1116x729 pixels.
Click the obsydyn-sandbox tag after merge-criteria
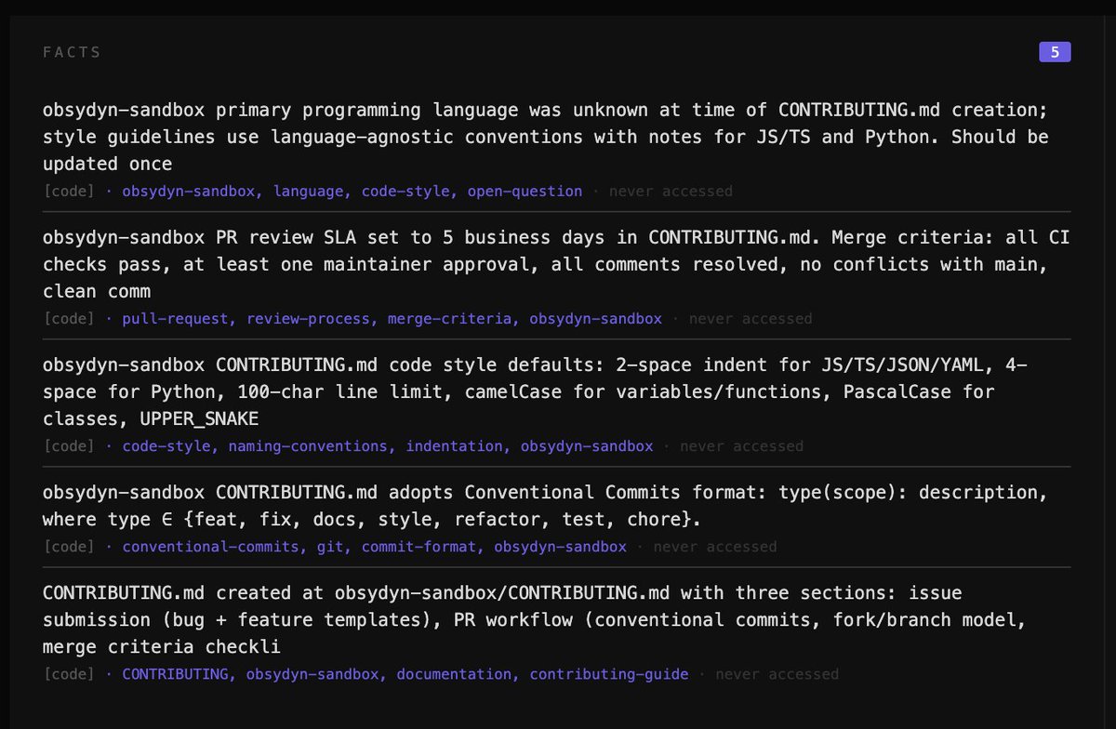pos(596,319)
